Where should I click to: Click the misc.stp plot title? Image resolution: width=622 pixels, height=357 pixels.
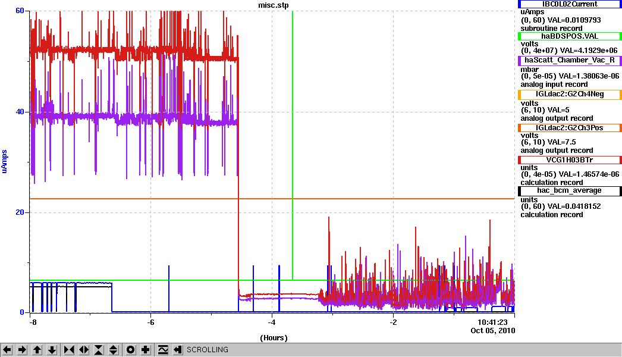click(x=274, y=5)
